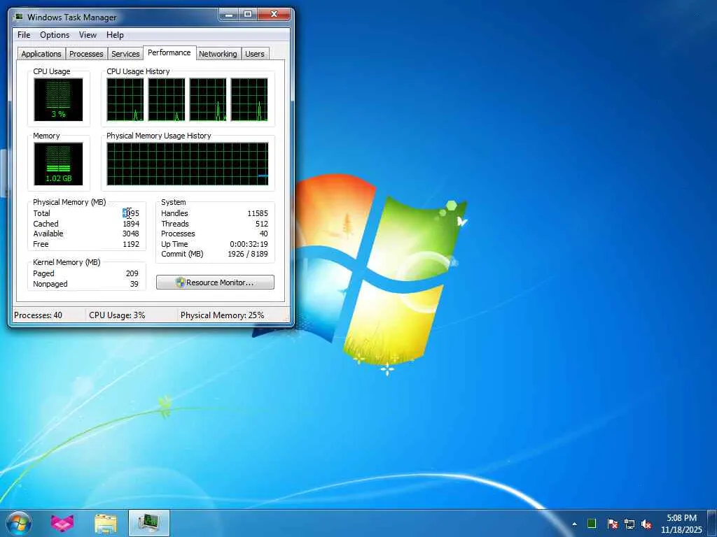
Task: Open Resource Monitor
Action: (x=215, y=282)
